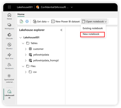
Task: Collapse the Tables tree node
Action: [x=23, y=43]
